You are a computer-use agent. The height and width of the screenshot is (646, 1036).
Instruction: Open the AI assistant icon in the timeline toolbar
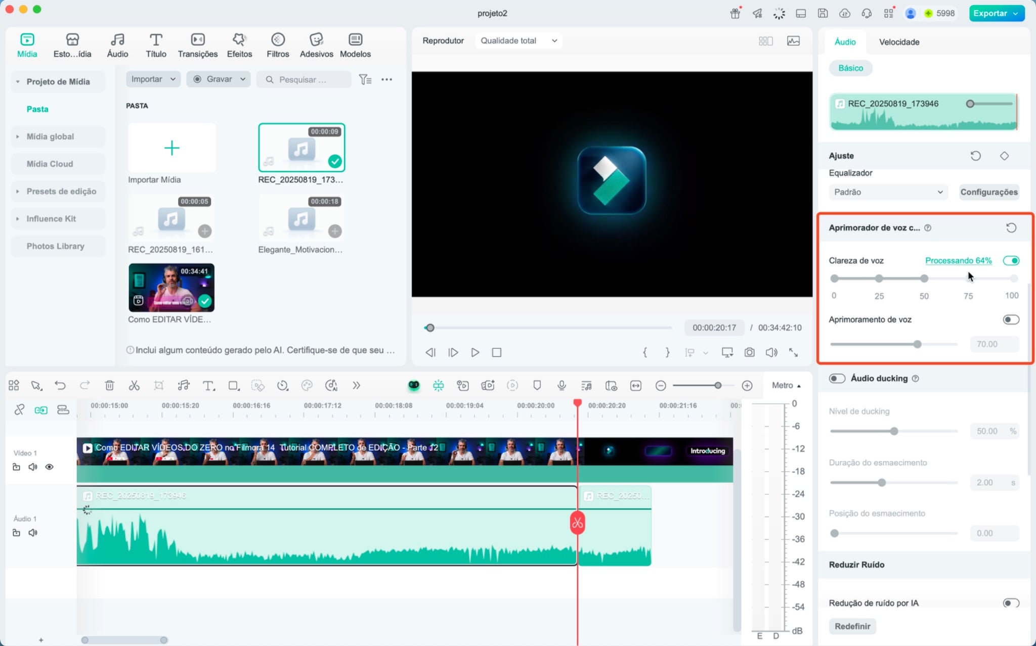tap(414, 386)
